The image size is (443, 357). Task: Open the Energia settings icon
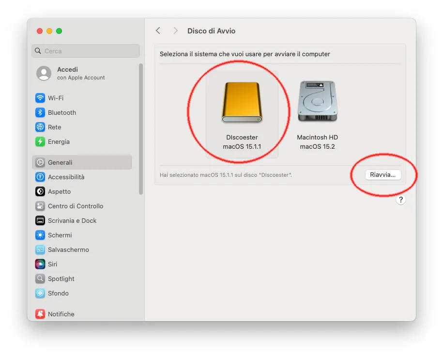[x=40, y=141]
